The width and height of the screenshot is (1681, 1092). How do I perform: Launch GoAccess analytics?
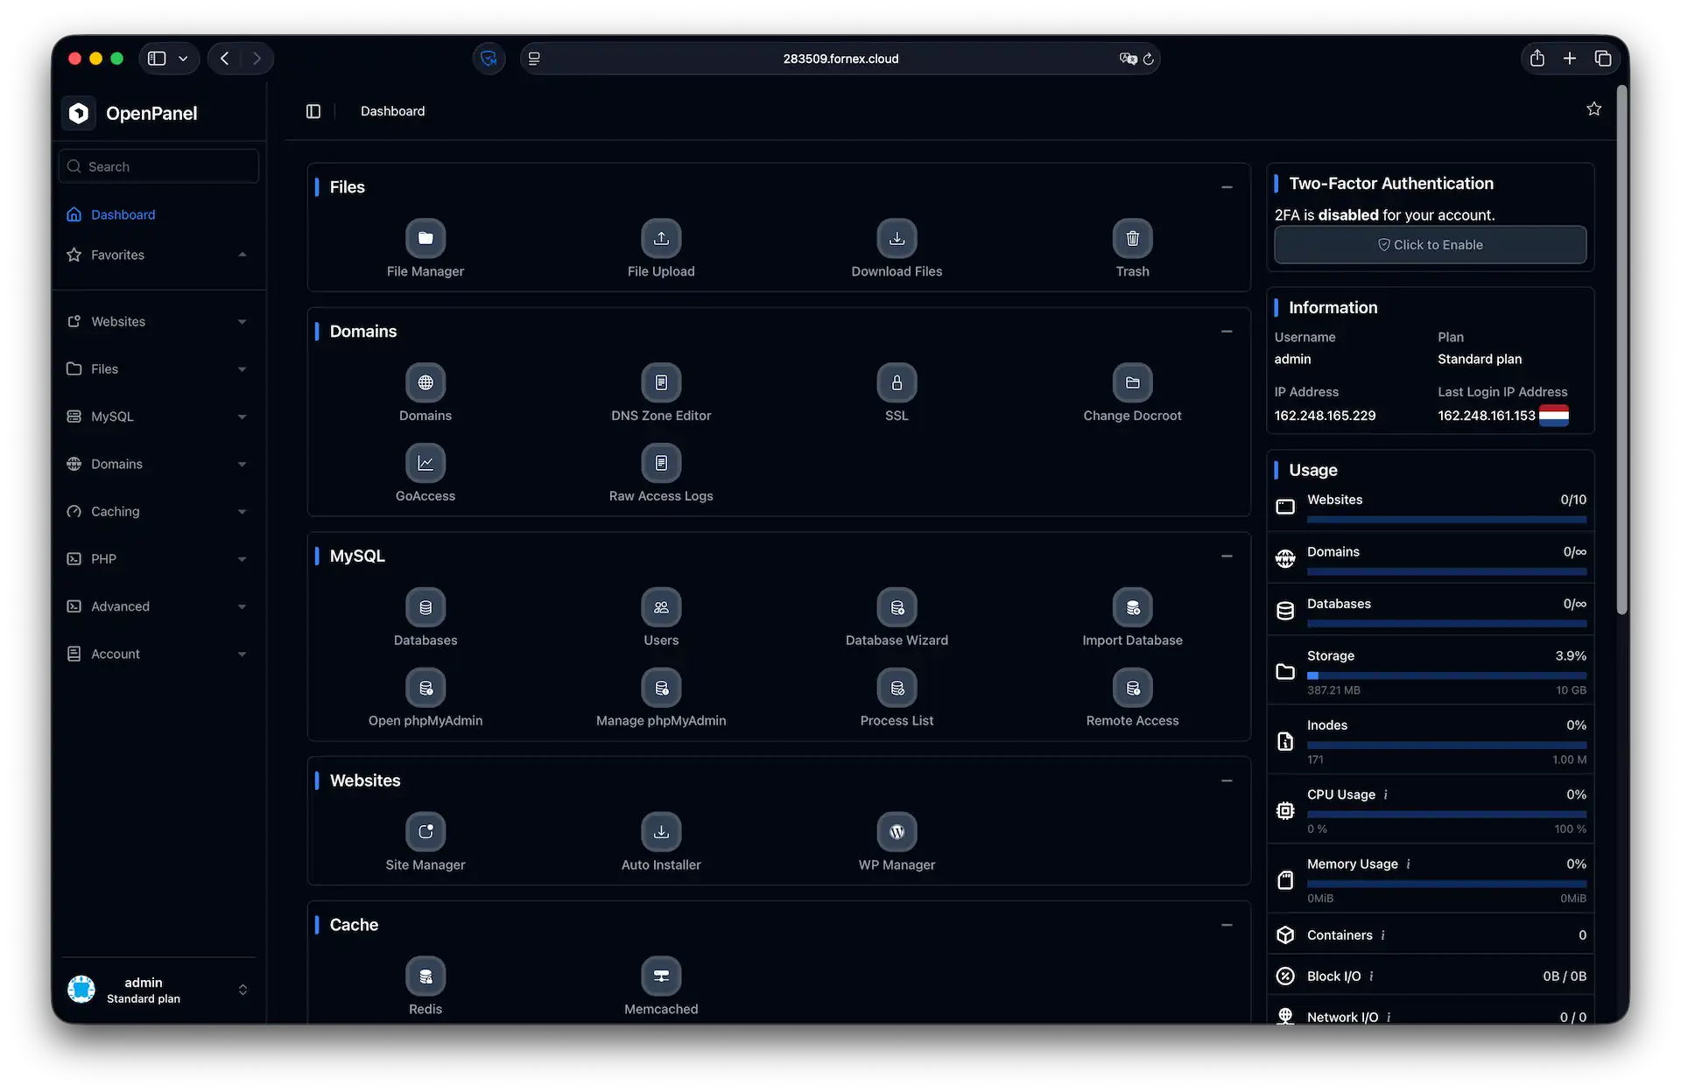(426, 462)
